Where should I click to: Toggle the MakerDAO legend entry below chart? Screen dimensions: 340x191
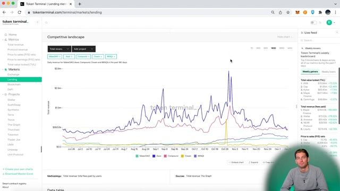tap(143, 156)
